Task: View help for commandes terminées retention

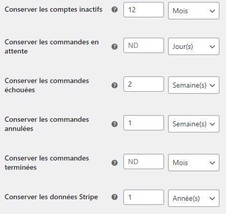Action: 115,163
